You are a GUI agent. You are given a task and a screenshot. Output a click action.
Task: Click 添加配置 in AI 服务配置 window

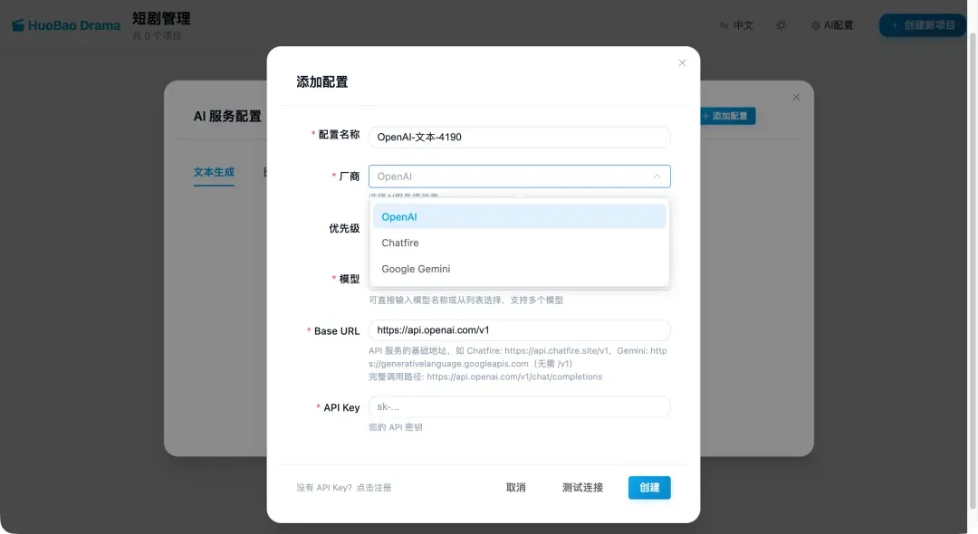pos(726,116)
